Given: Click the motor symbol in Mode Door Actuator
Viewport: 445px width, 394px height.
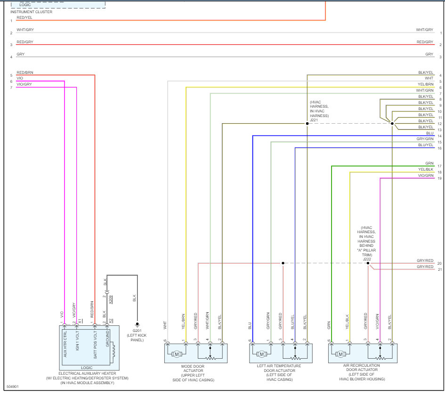Looking at the screenshot, I should [x=177, y=354].
